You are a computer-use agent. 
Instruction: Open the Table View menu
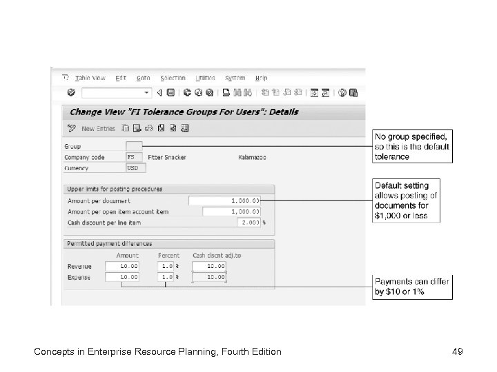[x=90, y=78]
